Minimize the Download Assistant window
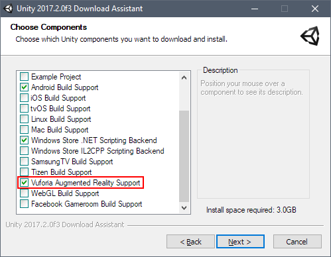331x257 pixels. (255, 9)
